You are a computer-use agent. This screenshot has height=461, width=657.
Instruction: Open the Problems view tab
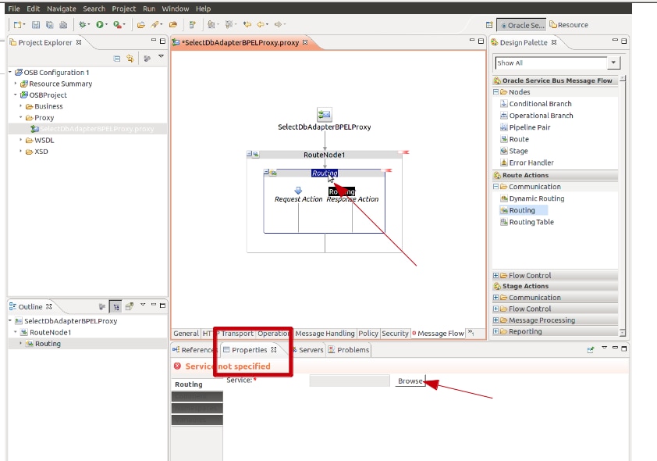(349, 350)
